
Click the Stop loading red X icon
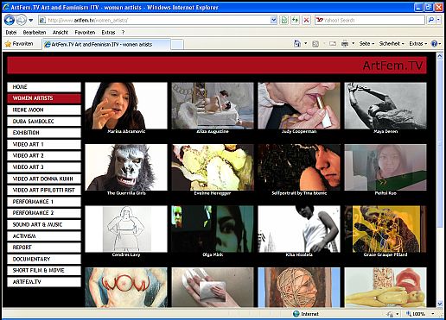click(x=306, y=20)
